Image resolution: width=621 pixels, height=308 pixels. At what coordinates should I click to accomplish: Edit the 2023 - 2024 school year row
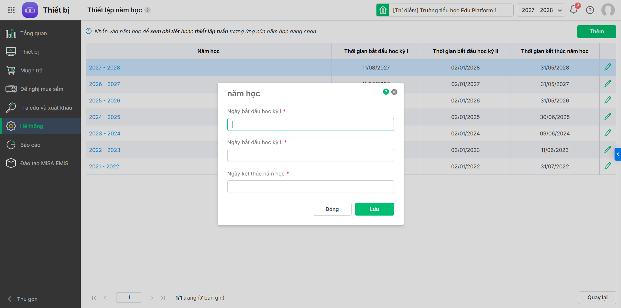[x=608, y=133]
